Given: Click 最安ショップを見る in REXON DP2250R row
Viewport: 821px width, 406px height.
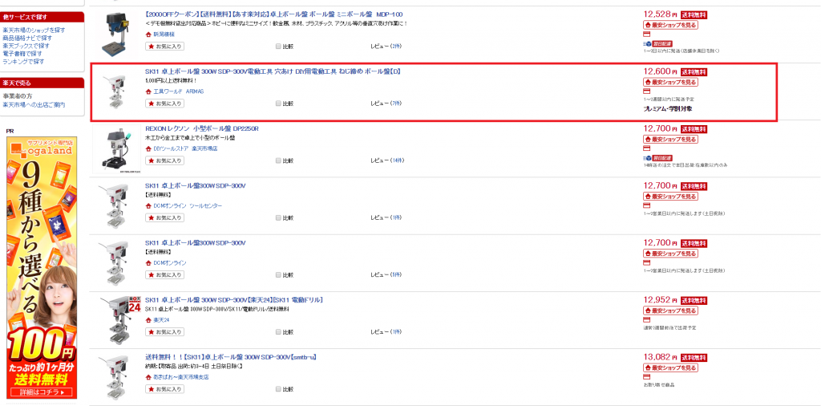Looking at the screenshot, I should click(x=671, y=140).
